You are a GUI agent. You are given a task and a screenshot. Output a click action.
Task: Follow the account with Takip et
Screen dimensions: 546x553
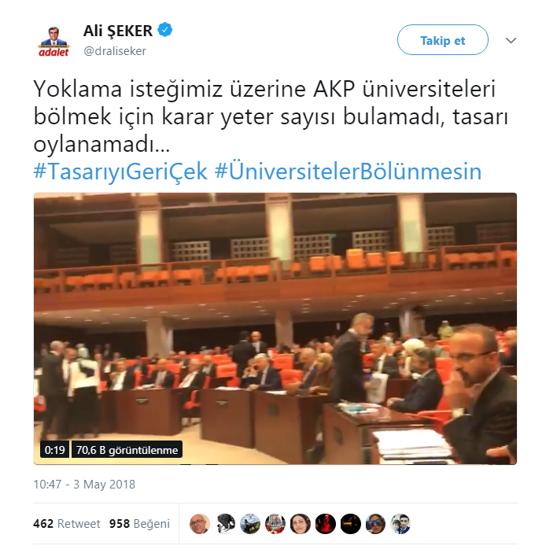(443, 40)
